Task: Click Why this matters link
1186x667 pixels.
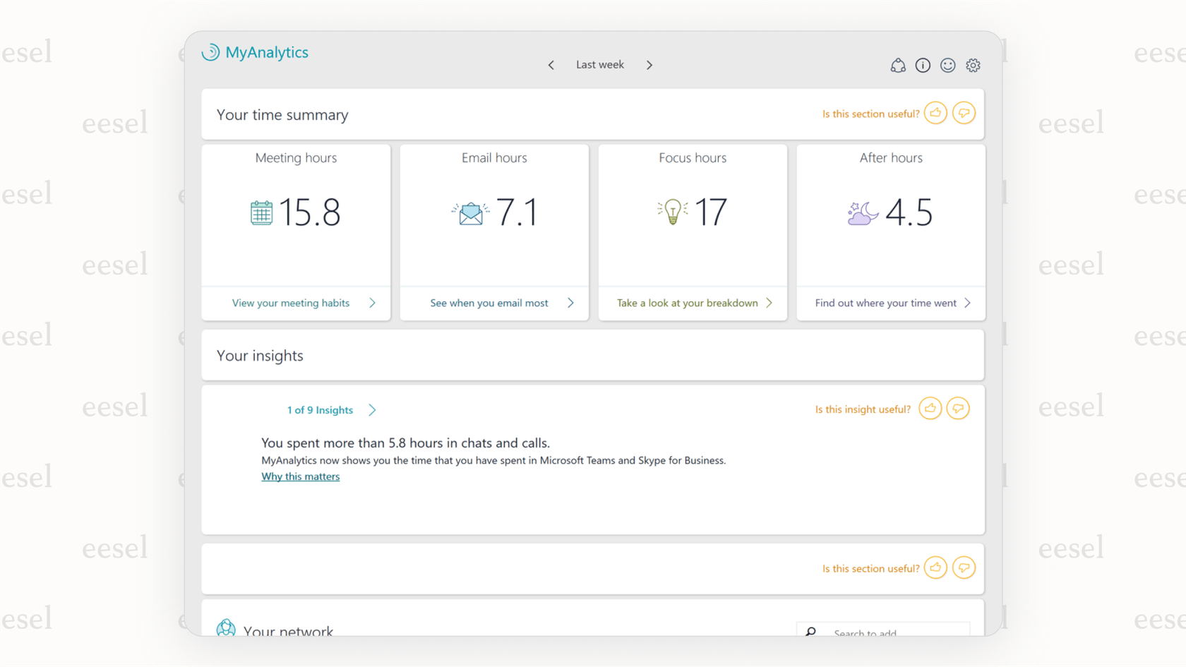Action: pos(300,476)
